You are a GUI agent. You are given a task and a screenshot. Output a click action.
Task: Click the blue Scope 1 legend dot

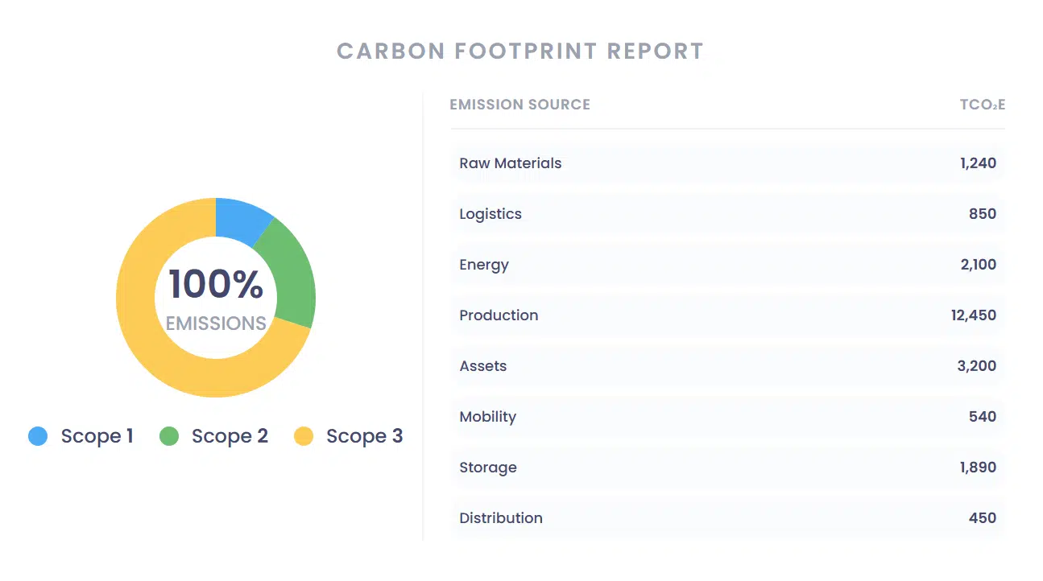coord(38,436)
